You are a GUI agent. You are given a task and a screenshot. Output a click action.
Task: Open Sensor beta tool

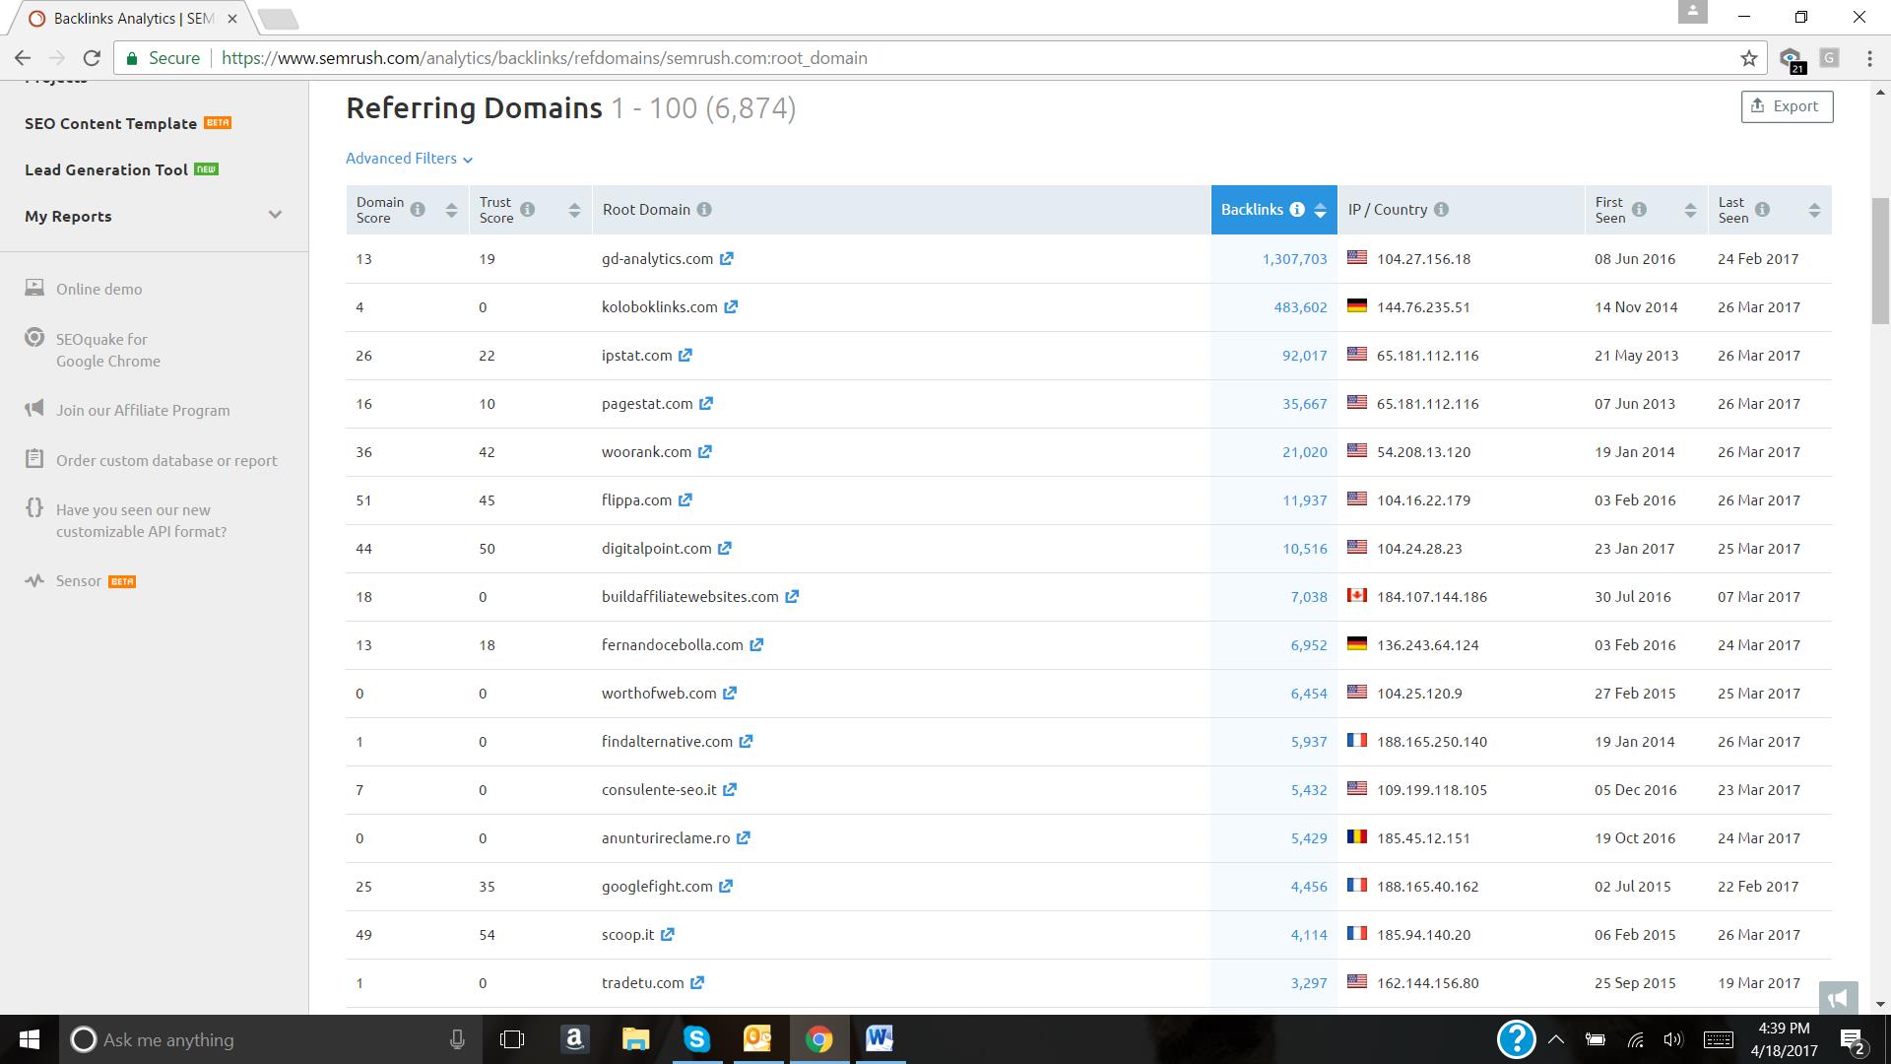(x=81, y=581)
